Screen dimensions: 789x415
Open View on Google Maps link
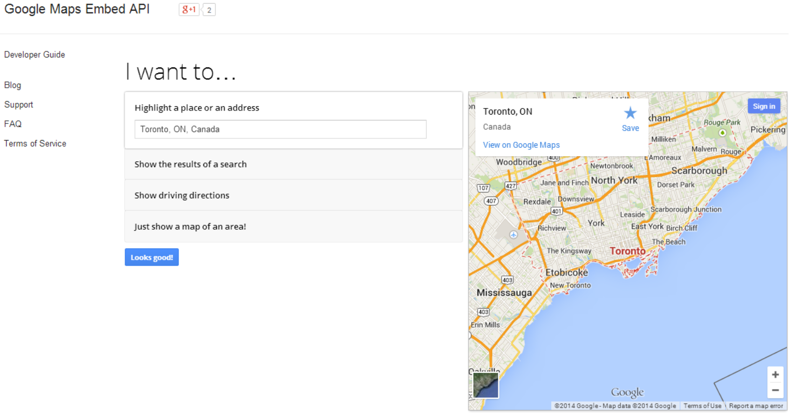coord(521,145)
